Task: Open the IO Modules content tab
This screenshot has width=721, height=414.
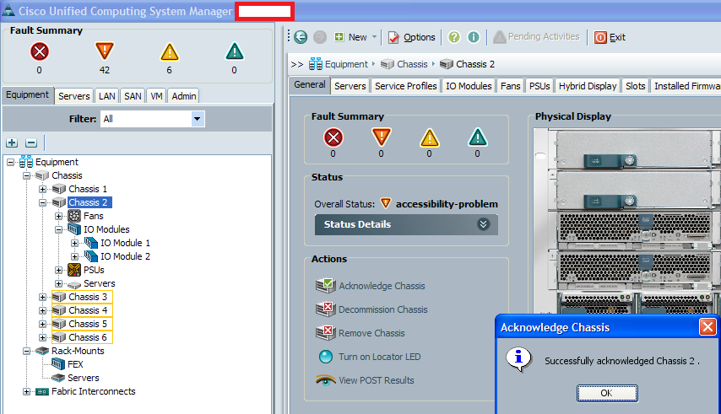Action: [469, 86]
